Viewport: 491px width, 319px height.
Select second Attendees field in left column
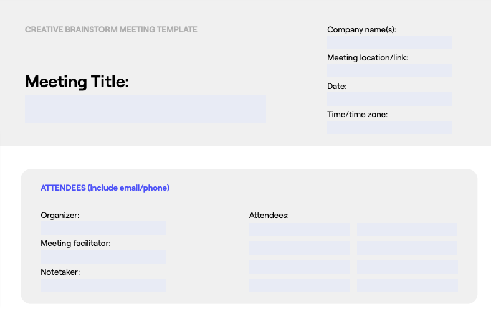point(299,248)
